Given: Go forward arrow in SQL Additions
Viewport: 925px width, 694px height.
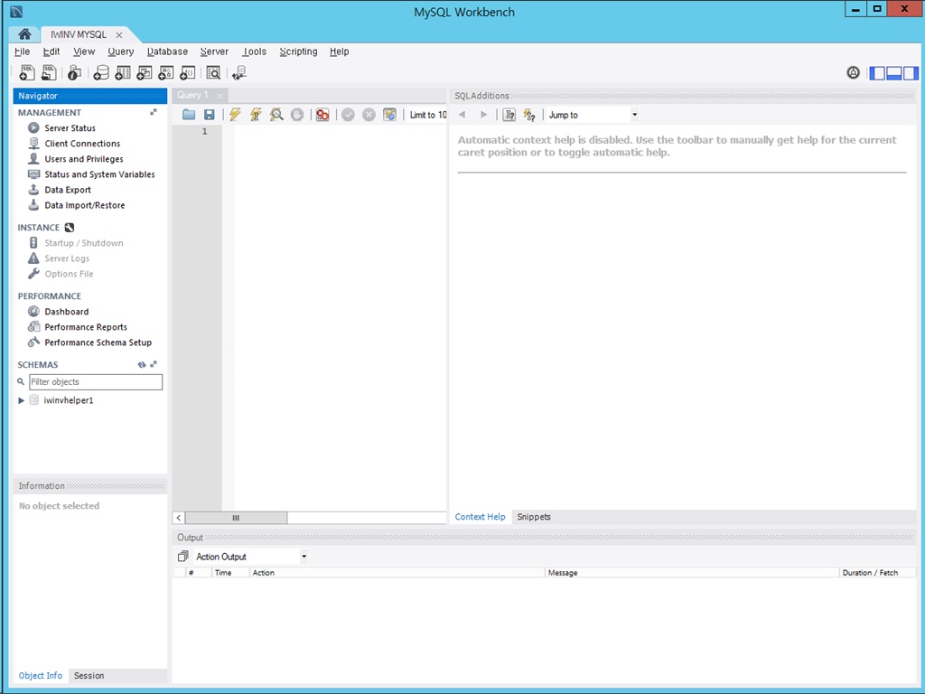Looking at the screenshot, I should point(484,115).
